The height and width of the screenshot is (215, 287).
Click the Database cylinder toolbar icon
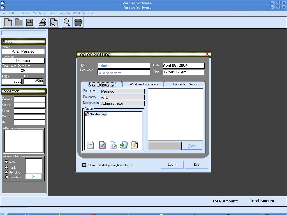[x=78, y=22]
